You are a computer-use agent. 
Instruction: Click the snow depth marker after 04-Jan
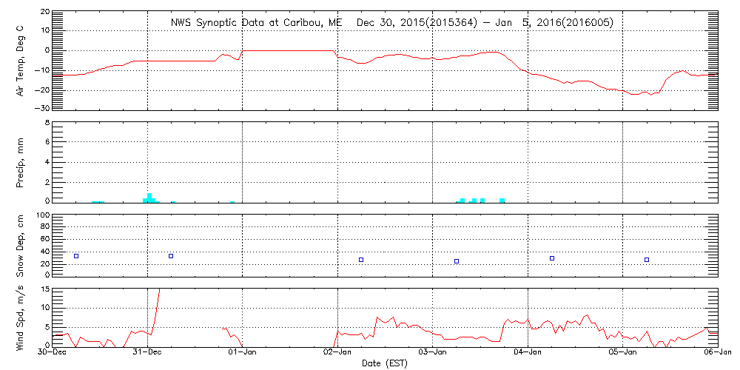[552, 258]
